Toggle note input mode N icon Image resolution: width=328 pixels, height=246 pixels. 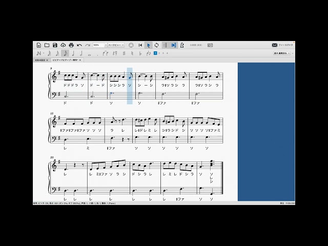[x=38, y=53]
